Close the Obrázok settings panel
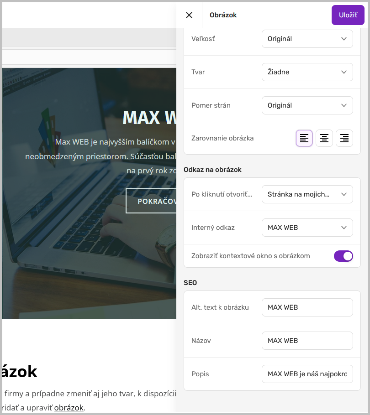The image size is (370, 415). click(189, 15)
